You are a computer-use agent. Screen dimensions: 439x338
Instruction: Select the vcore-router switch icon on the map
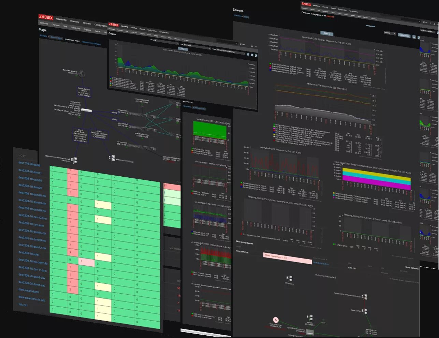click(x=87, y=110)
